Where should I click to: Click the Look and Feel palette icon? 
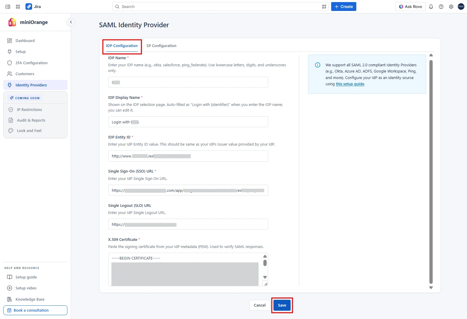11,130
